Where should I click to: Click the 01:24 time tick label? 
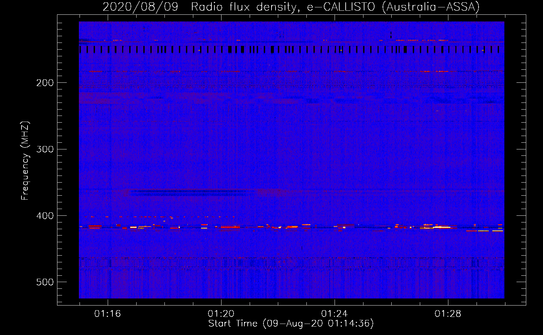click(x=334, y=314)
